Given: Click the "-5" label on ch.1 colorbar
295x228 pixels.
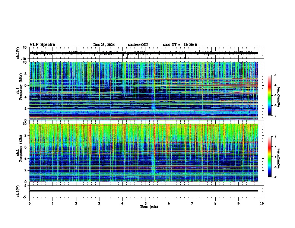Looking at the screenshot, I should click(x=275, y=95).
